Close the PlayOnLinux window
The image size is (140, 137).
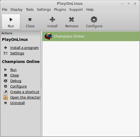coord(135,4)
